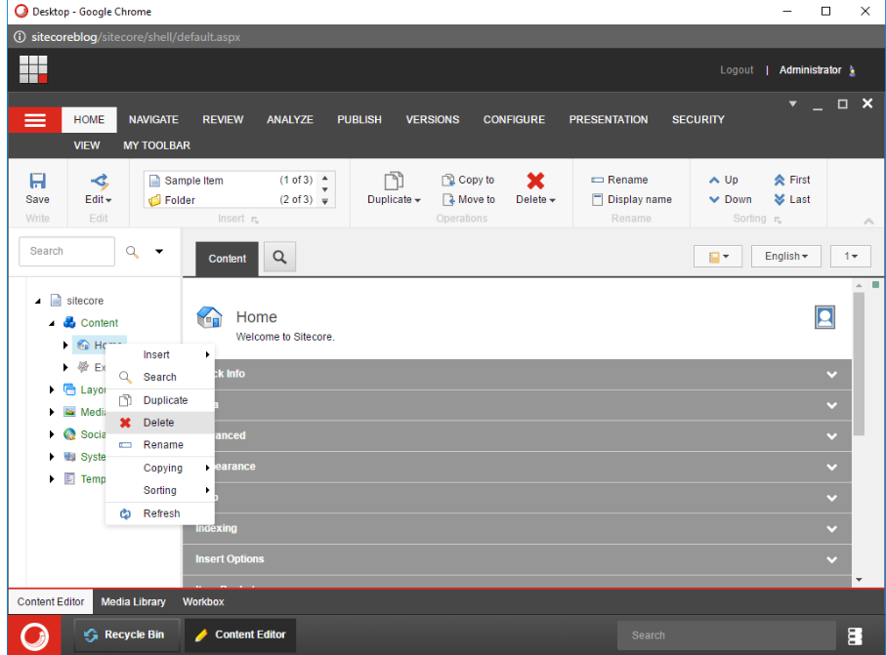Click the Sitecore logo start button
Viewport: 886px width, 655px height.
[x=34, y=635]
